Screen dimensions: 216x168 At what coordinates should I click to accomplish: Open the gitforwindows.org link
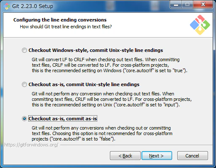point(31,145)
